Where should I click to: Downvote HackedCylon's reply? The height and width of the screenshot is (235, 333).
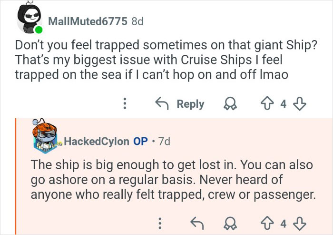tap(300, 222)
